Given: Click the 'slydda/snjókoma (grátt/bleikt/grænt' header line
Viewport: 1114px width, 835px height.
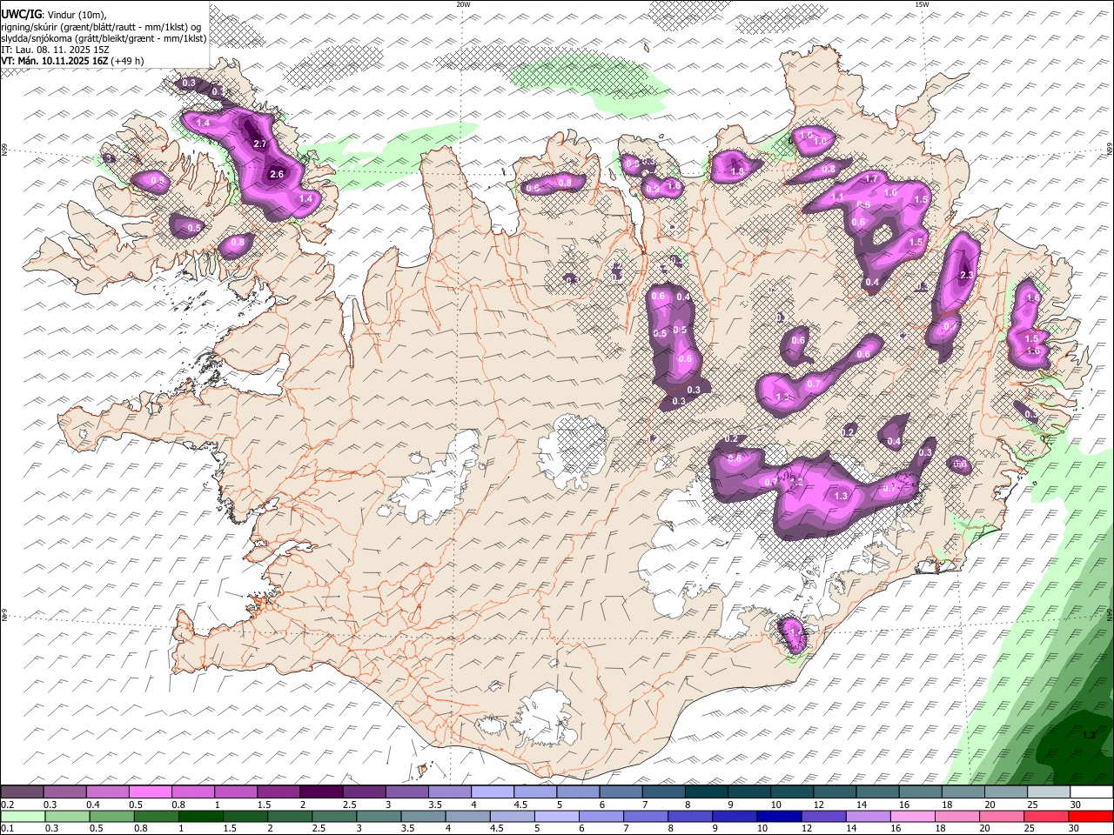Looking at the screenshot, I should click(x=104, y=37).
